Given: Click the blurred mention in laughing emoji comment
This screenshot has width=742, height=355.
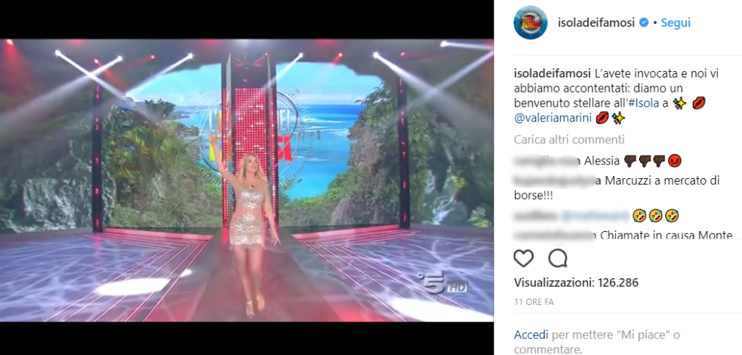Looking at the screenshot, I should point(596,216).
